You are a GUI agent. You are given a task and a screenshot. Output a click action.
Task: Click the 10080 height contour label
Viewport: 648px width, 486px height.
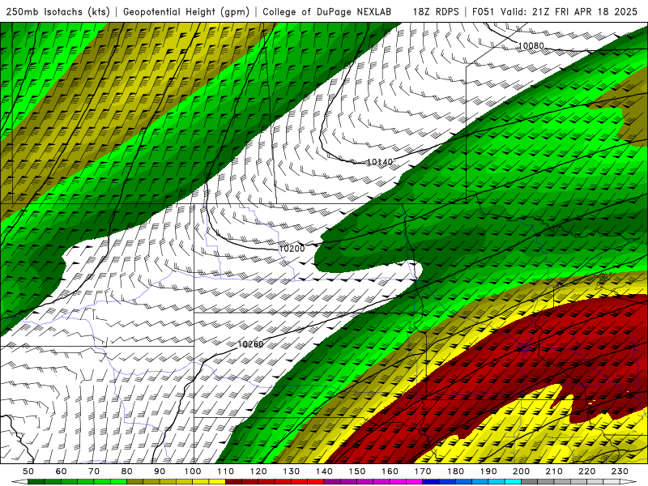point(531,45)
